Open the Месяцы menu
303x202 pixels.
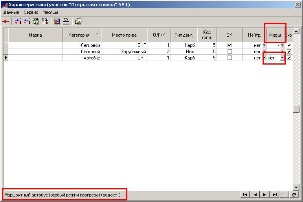pos(50,12)
